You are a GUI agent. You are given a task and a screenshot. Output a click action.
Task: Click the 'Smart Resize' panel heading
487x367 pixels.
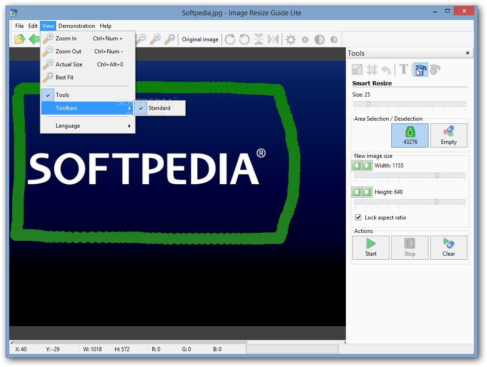(x=372, y=83)
